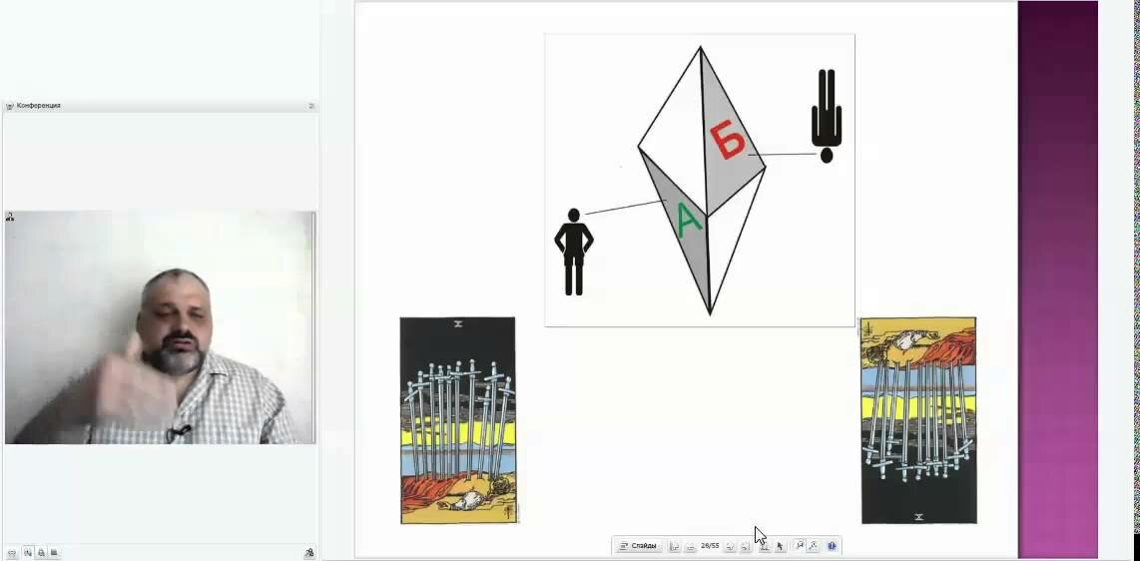Click the camera icon in conference panel bottom bar
Screen dimensions: 1140x561
tap(54, 552)
